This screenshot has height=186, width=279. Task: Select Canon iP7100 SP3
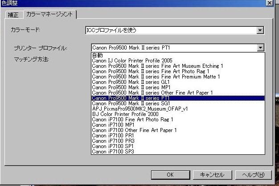[x=178, y=152]
